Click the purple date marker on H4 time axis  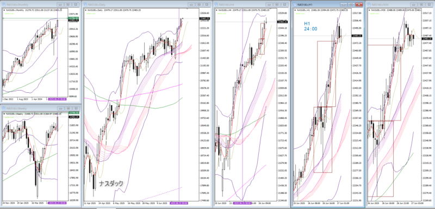click(242, 203)
